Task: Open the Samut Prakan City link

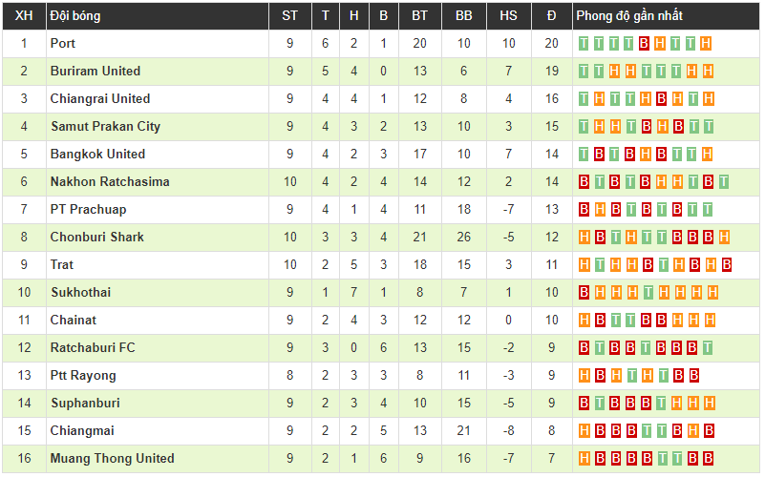Action: (105, 126)
